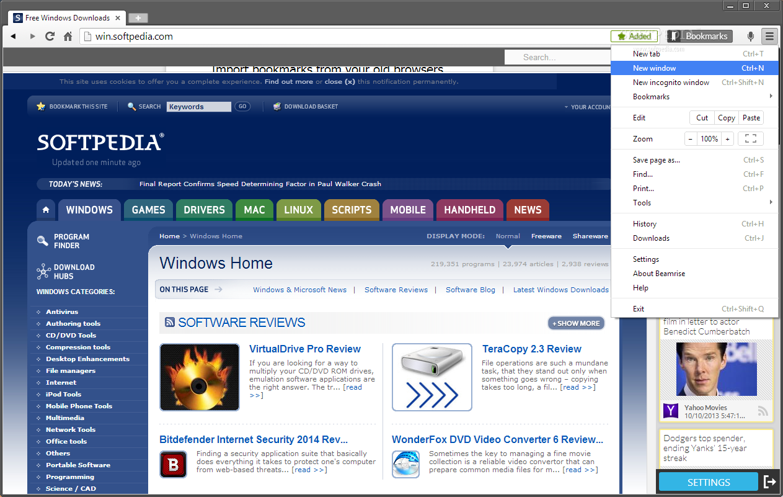Open Settings menu entry

click(694, 259)
